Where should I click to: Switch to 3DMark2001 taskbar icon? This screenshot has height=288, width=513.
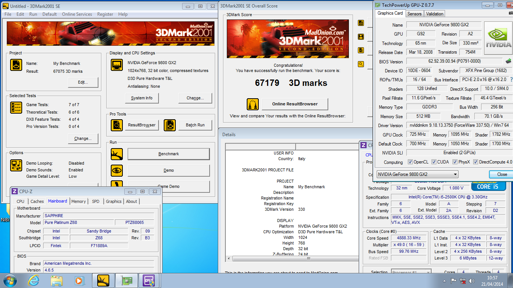coord(103,280)
